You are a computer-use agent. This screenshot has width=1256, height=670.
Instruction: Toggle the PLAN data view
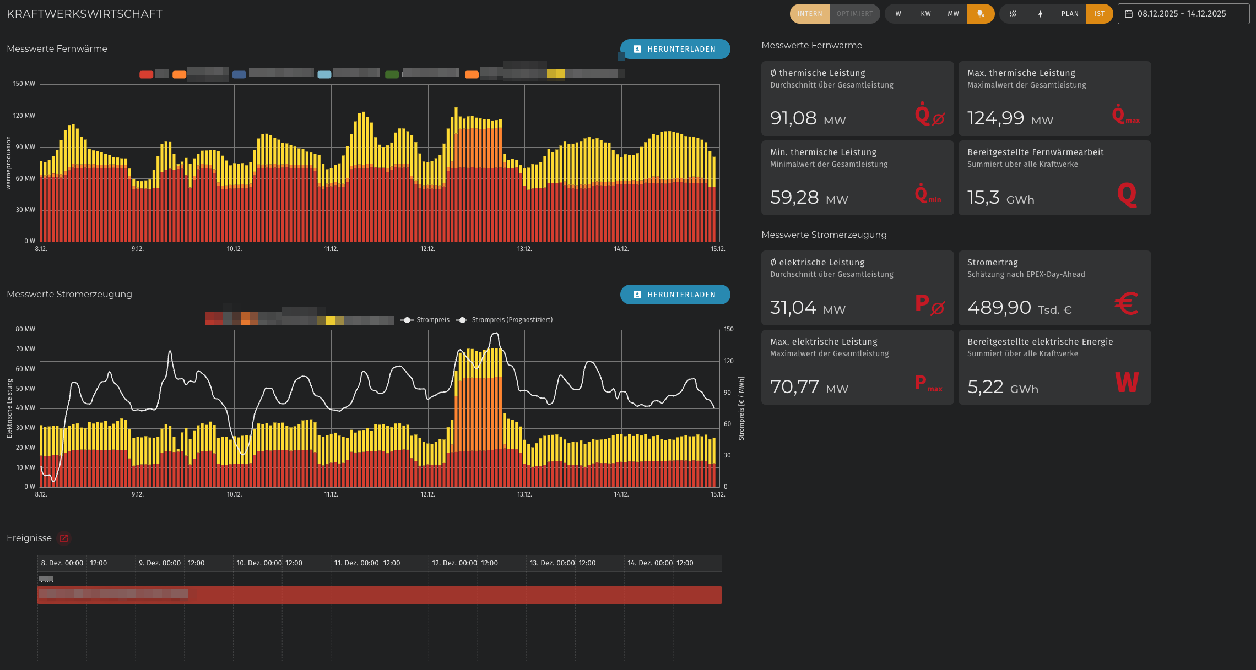coord(1070,14)
